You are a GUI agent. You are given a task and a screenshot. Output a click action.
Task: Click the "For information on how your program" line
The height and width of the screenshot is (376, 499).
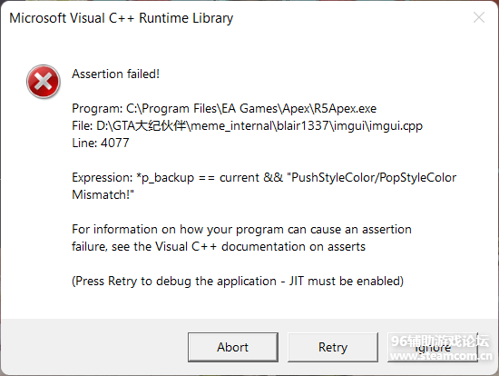(x=241, y=230)
